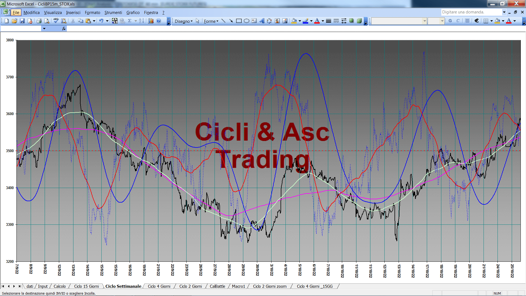
Task: Toggle Italic (C) formatting
Action: pos(458,21)
